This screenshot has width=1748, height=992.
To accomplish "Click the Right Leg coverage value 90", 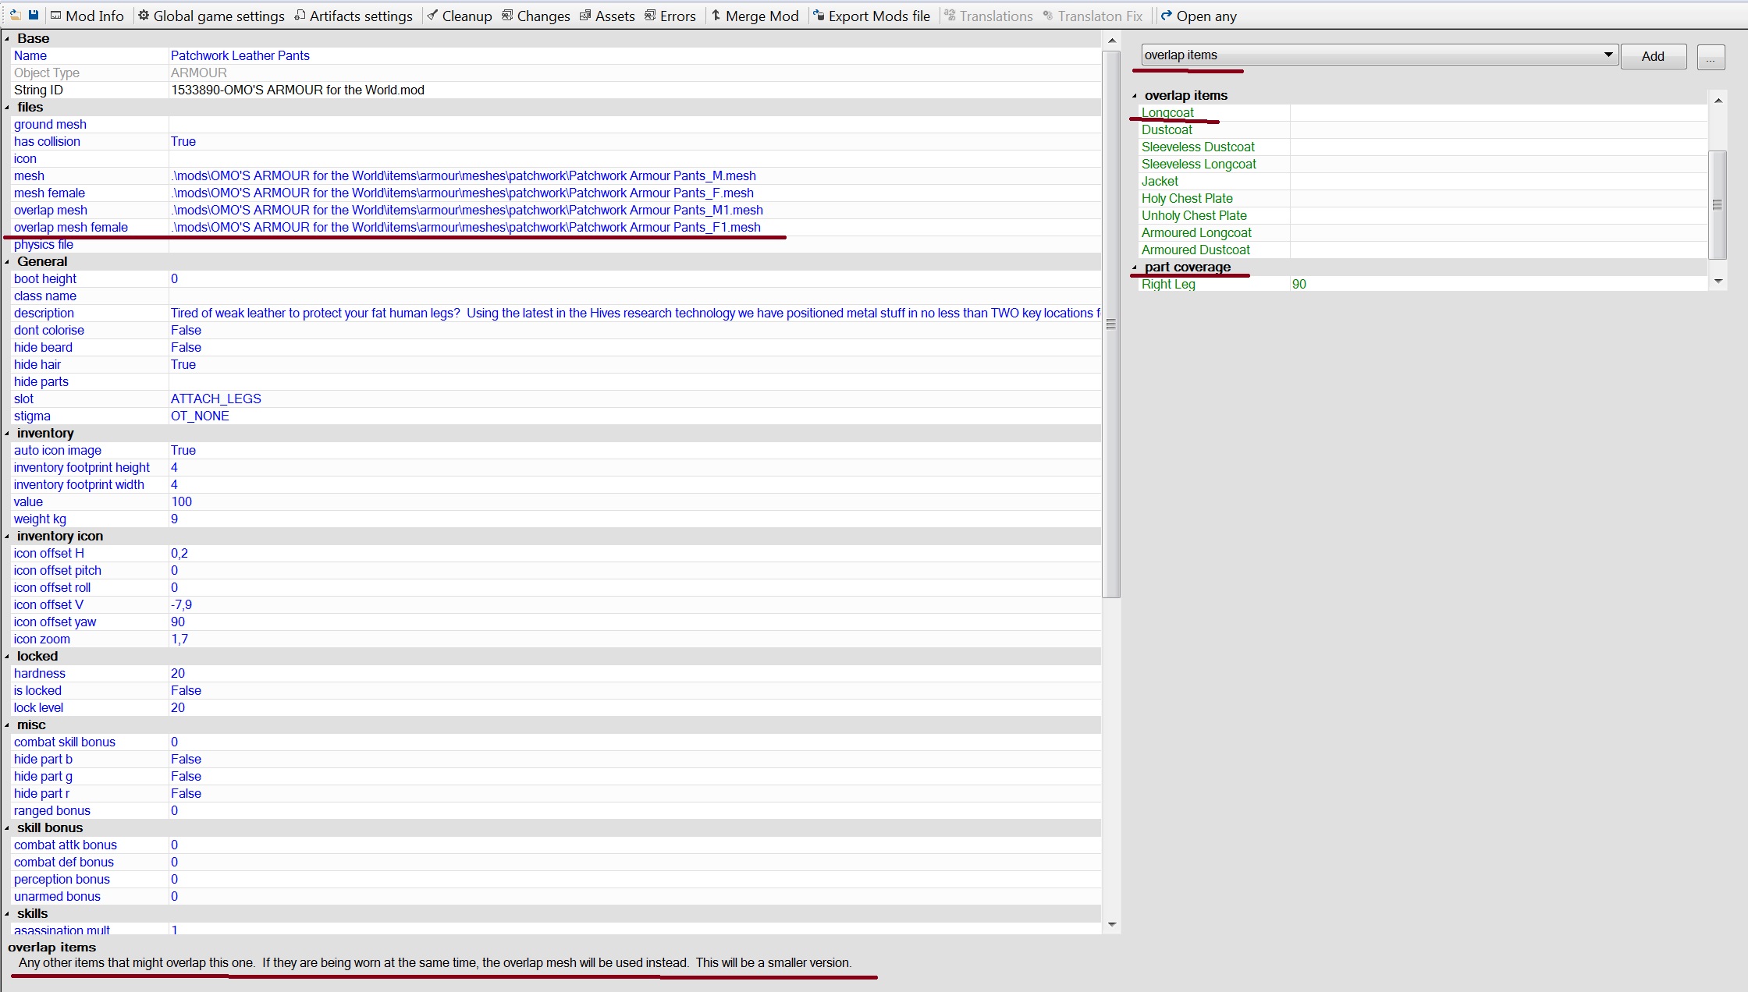I will [x=1299, y=284].
